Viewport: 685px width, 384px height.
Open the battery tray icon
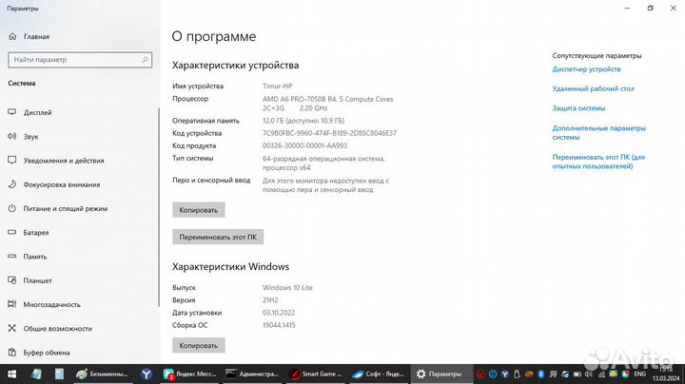pyautogui.click(x=577, y=374)
